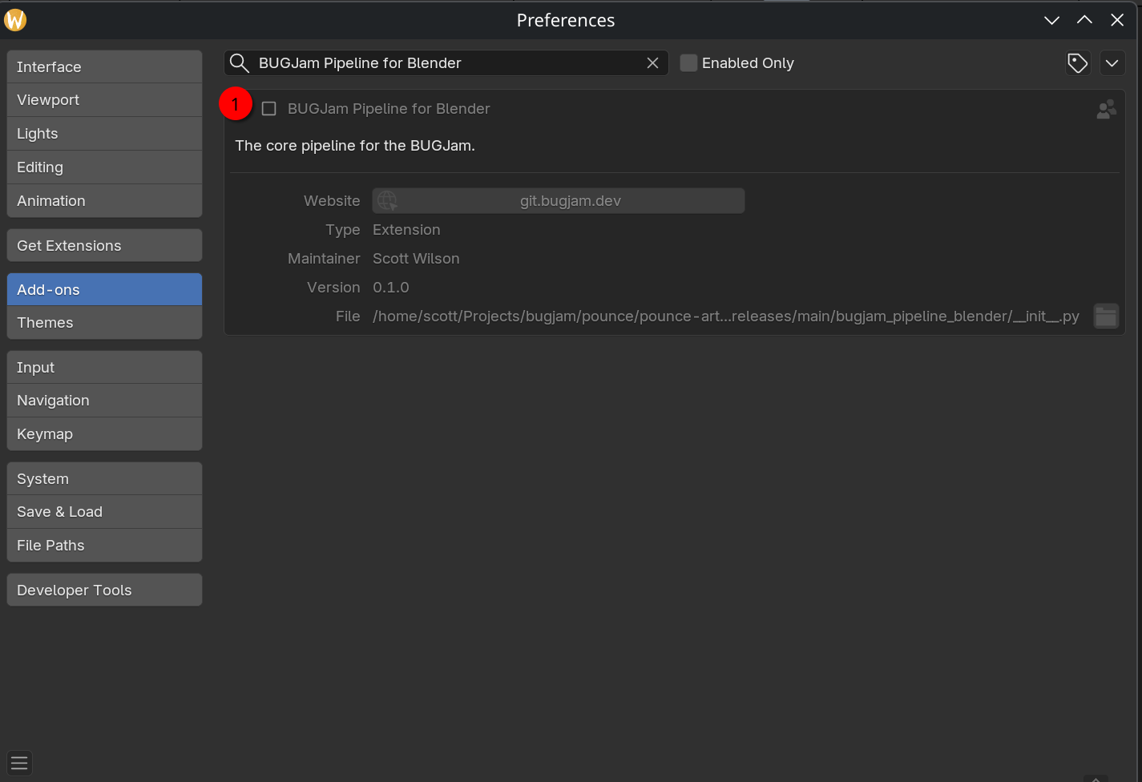Click the add-on tags filter icon
The width and height of the screenshot is (1142, 782).
(1078, 63)
